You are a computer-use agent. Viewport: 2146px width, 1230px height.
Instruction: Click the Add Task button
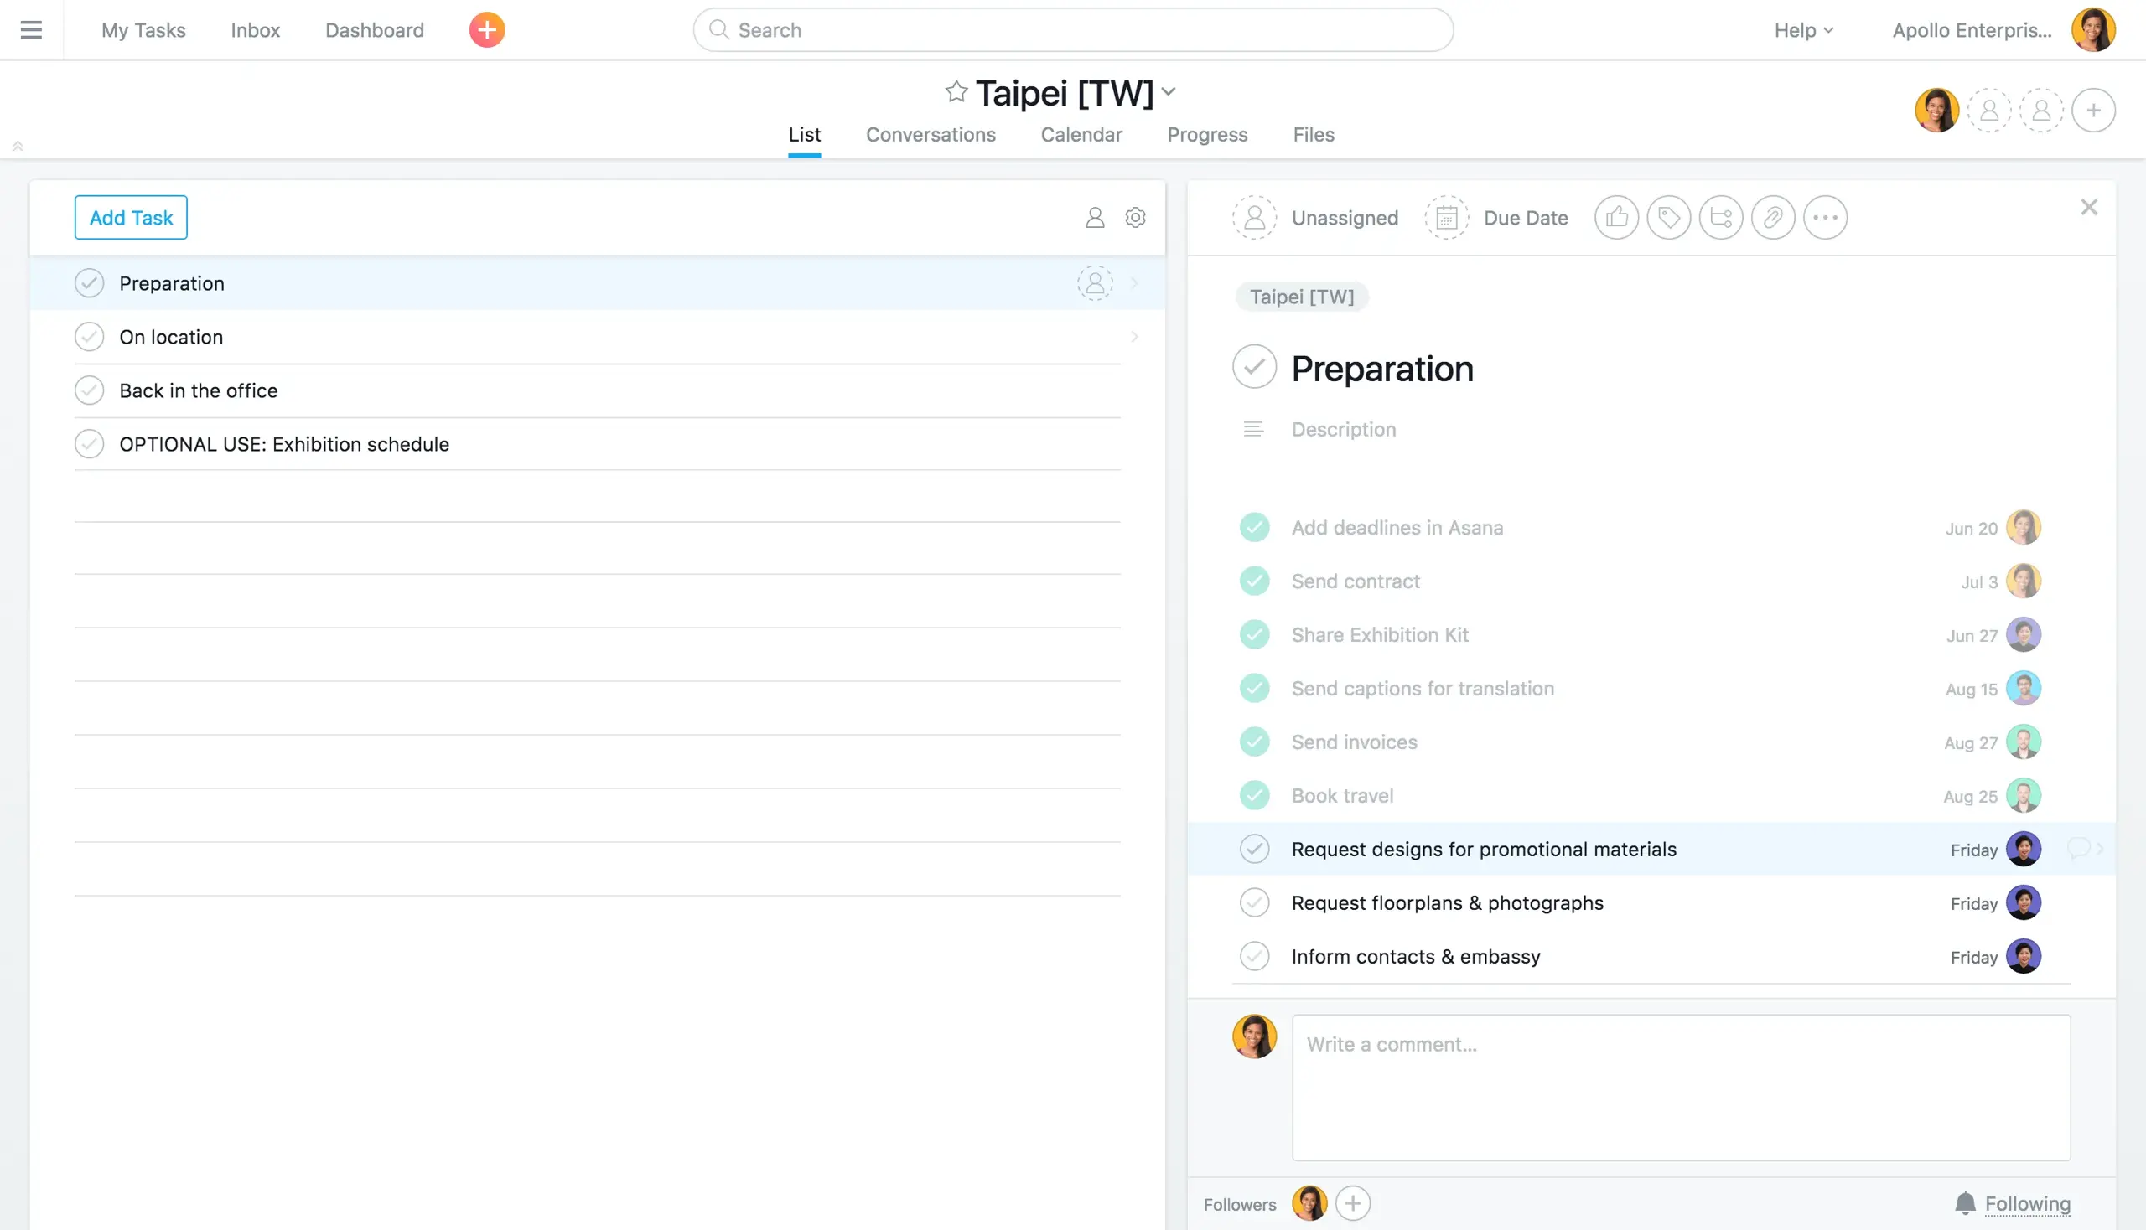131,216
